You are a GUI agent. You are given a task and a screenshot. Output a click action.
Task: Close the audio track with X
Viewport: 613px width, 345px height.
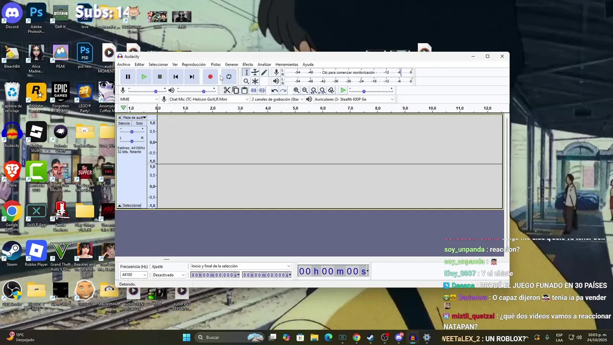click(x=120, y=117)
